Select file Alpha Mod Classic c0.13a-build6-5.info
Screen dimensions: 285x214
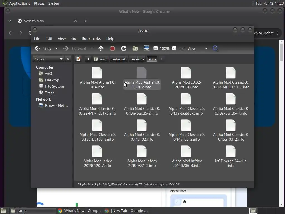(x=97, y=130)
